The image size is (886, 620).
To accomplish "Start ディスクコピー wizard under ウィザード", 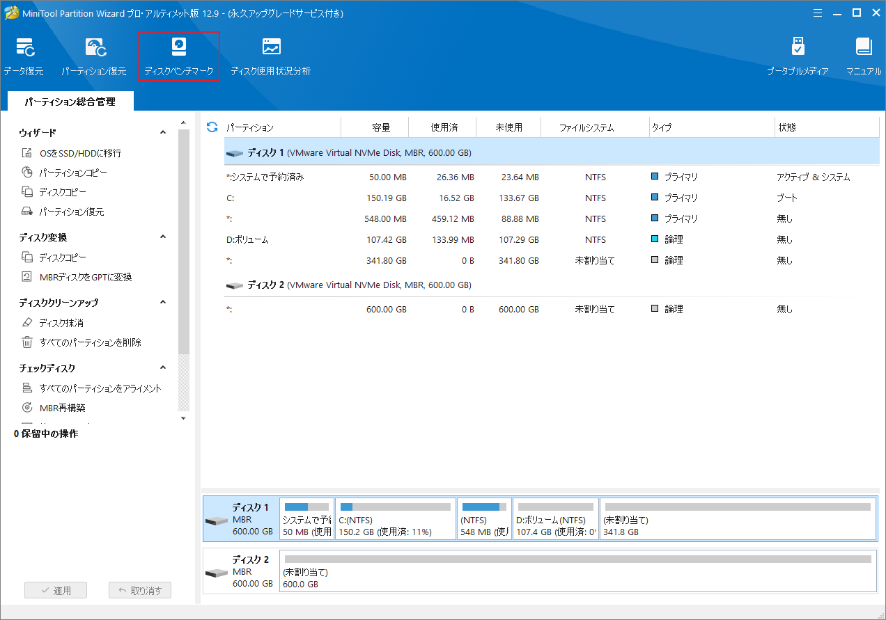I will pos(54,192).
